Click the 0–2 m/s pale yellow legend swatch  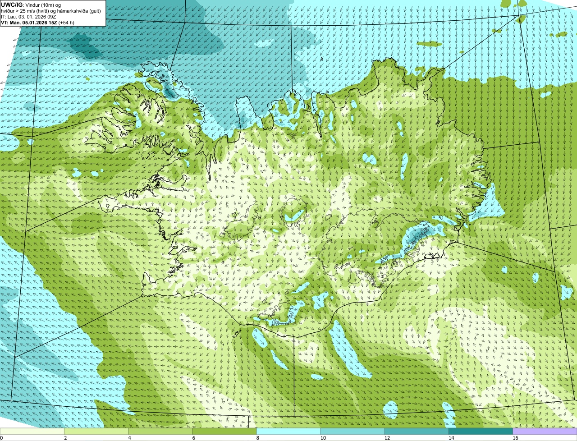click(32, 432)
